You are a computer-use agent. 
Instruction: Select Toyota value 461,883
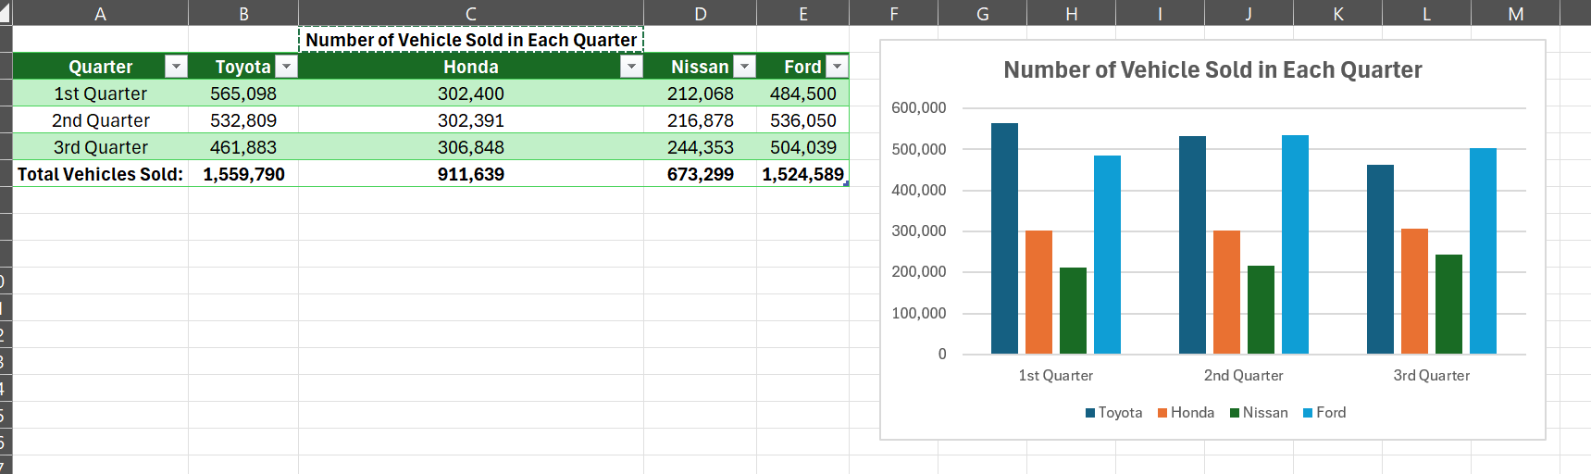pos(243,147)
